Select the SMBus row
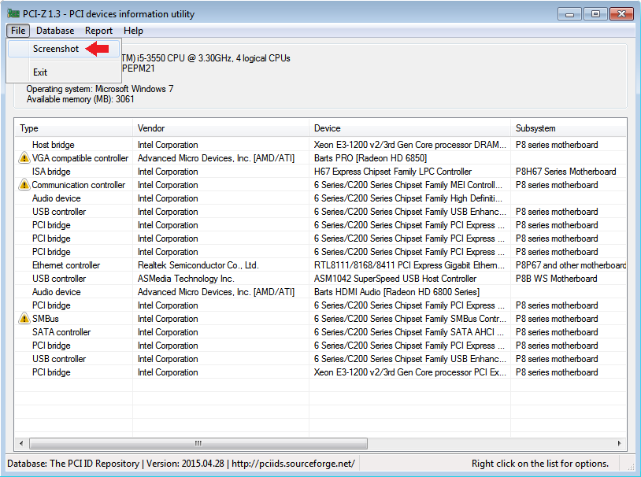The width and height of the screenshot is (641, 477). click(320, 319)
